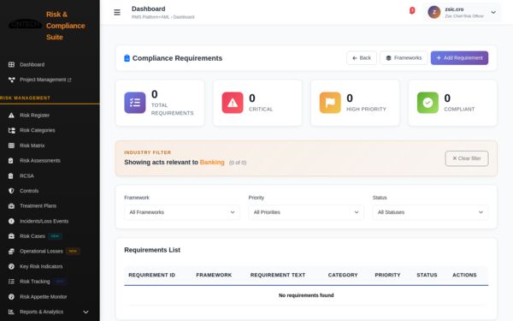The image size is (513, 321).
Task: Open the All Priorities dropdown
Action: (306, 212)
